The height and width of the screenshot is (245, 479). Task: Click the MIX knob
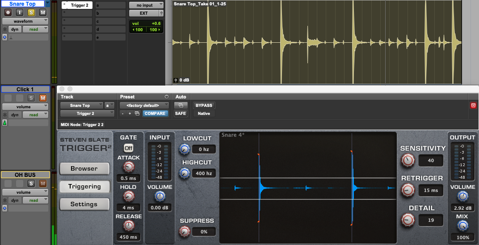462,226
